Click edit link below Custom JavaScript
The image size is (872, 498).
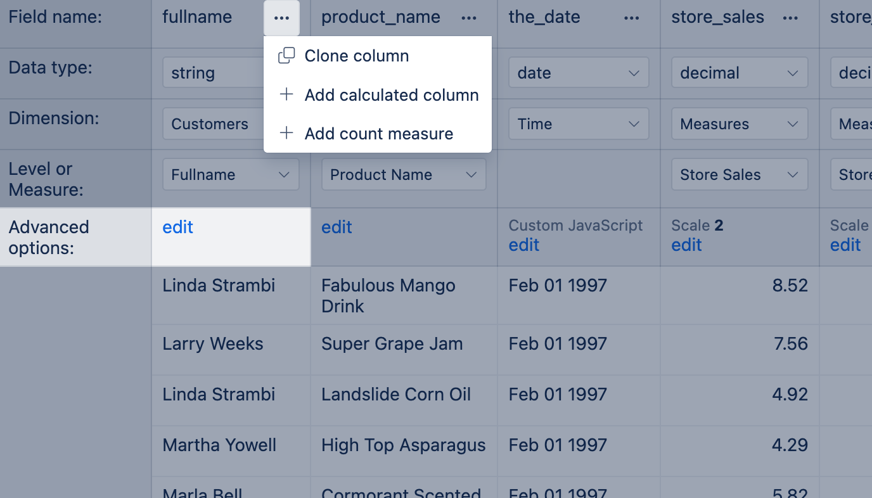click(x=523, y=245)
